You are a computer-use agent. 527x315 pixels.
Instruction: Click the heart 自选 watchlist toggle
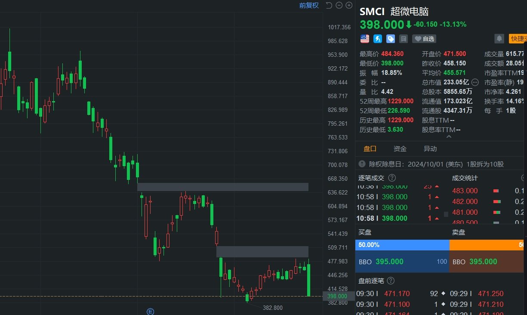[424, 39]
